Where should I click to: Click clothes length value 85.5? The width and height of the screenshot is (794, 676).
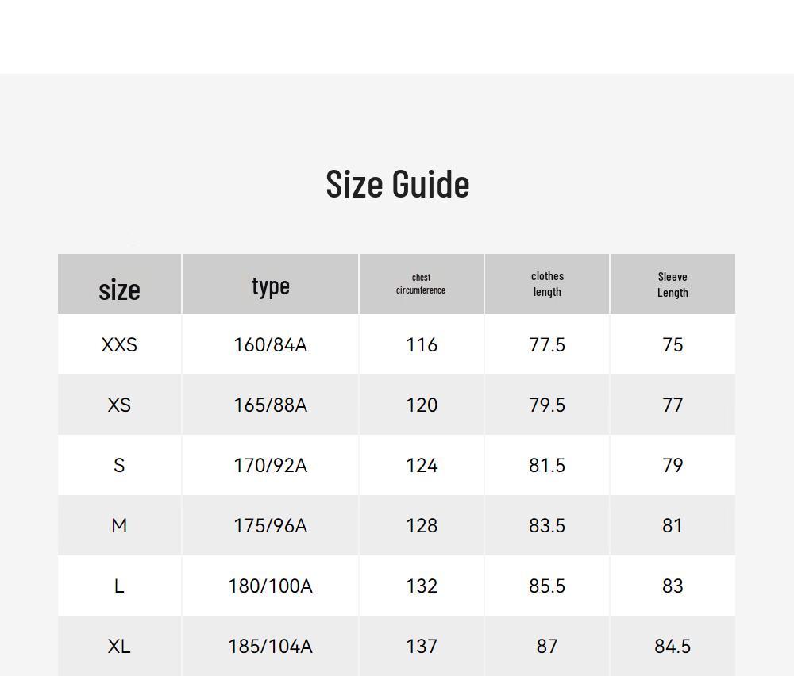coord(547,586)
